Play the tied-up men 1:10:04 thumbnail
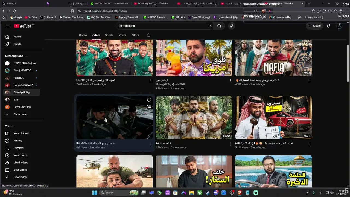 [x=194, y=118]
